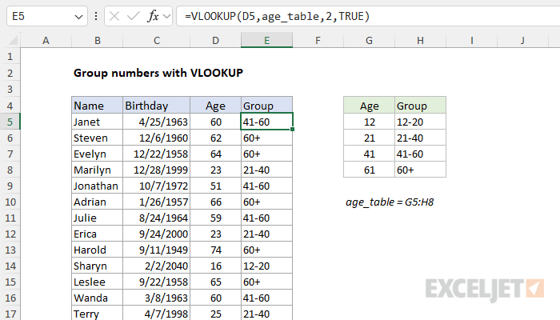Click the 'Age' header in column D
560x320 pixels.
(x=215, y=106)
